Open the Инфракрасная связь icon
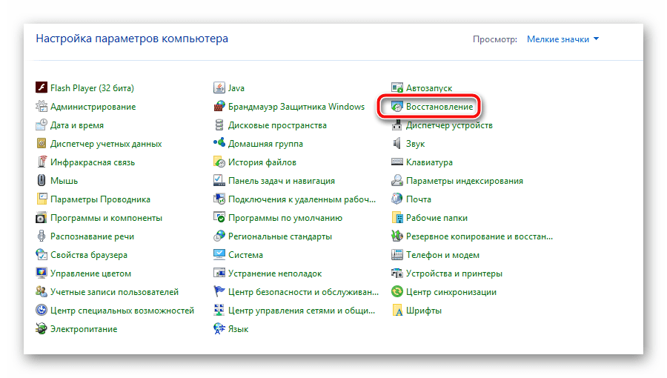The width and height of the screenshot is (667, 378). pyautogui.click(x=42, y=162)
